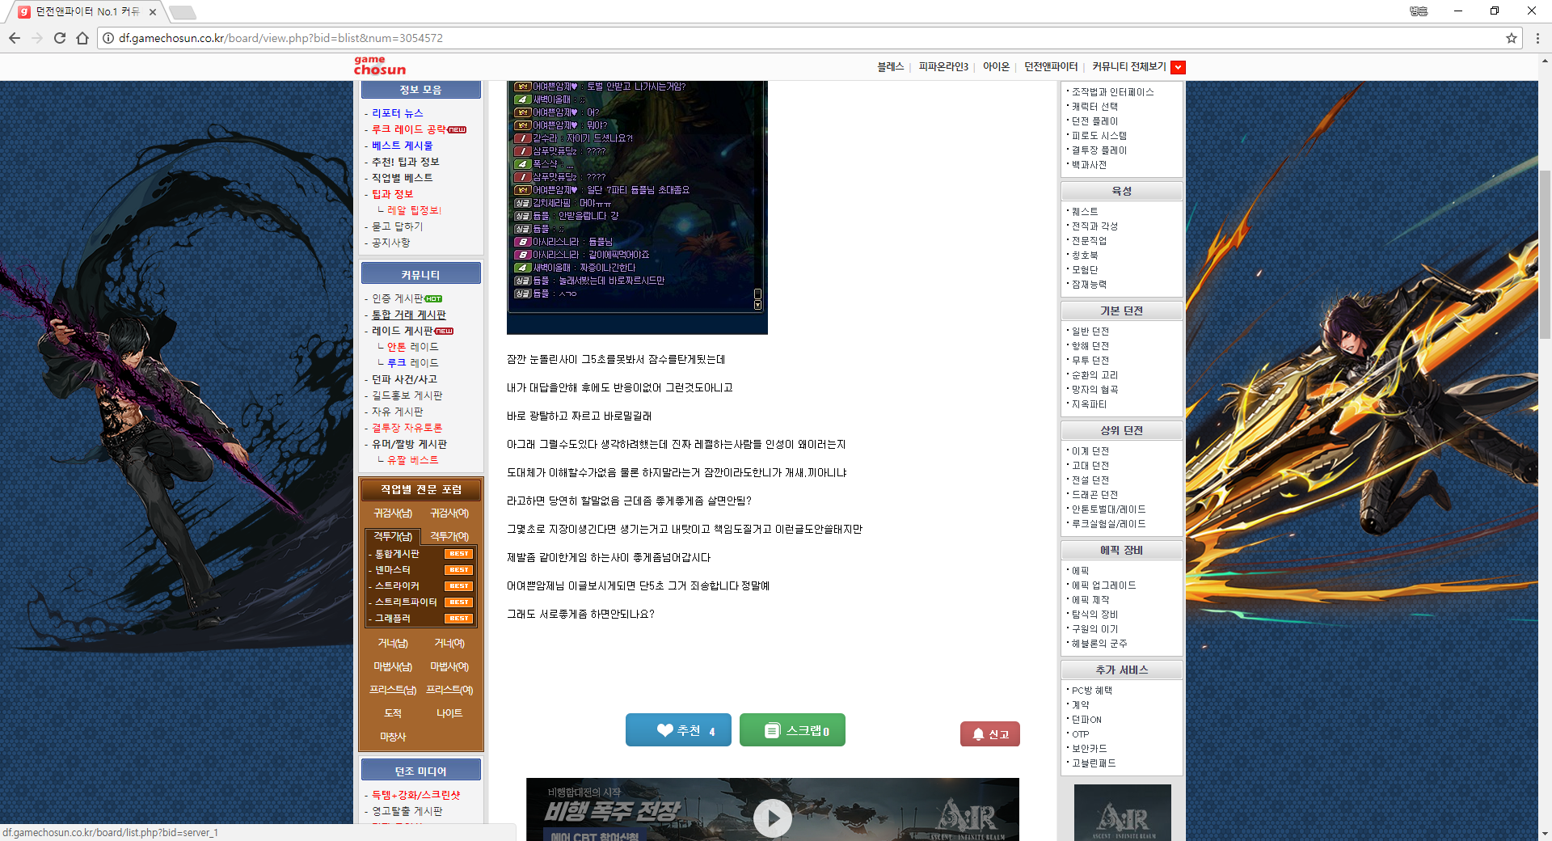Screen dimensions: 1552x841
Task: Bookmark this page with the star icon
Action: click(1511, 38)
